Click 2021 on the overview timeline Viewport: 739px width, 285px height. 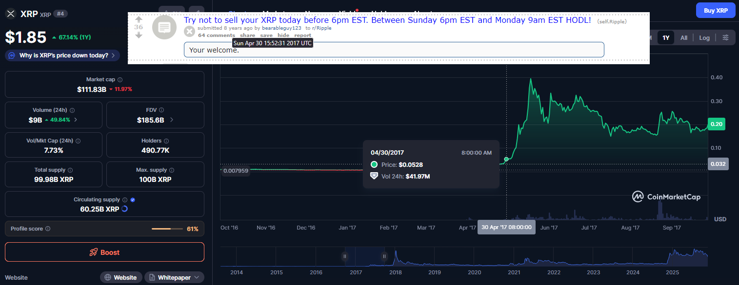514,272
